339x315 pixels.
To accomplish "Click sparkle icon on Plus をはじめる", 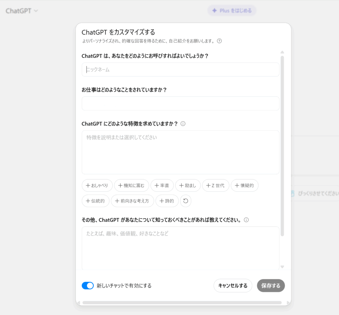I will [x=214, y=11].
